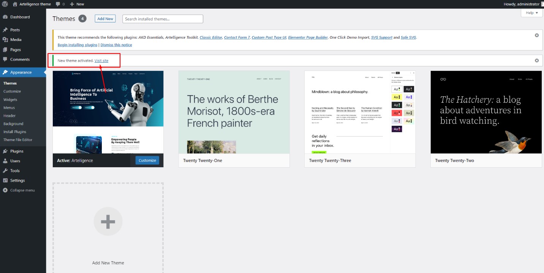544x273 pixels.
Task: Open the Twenty Twenty-Two theme thumbnail
Action: tap(486, 112)
